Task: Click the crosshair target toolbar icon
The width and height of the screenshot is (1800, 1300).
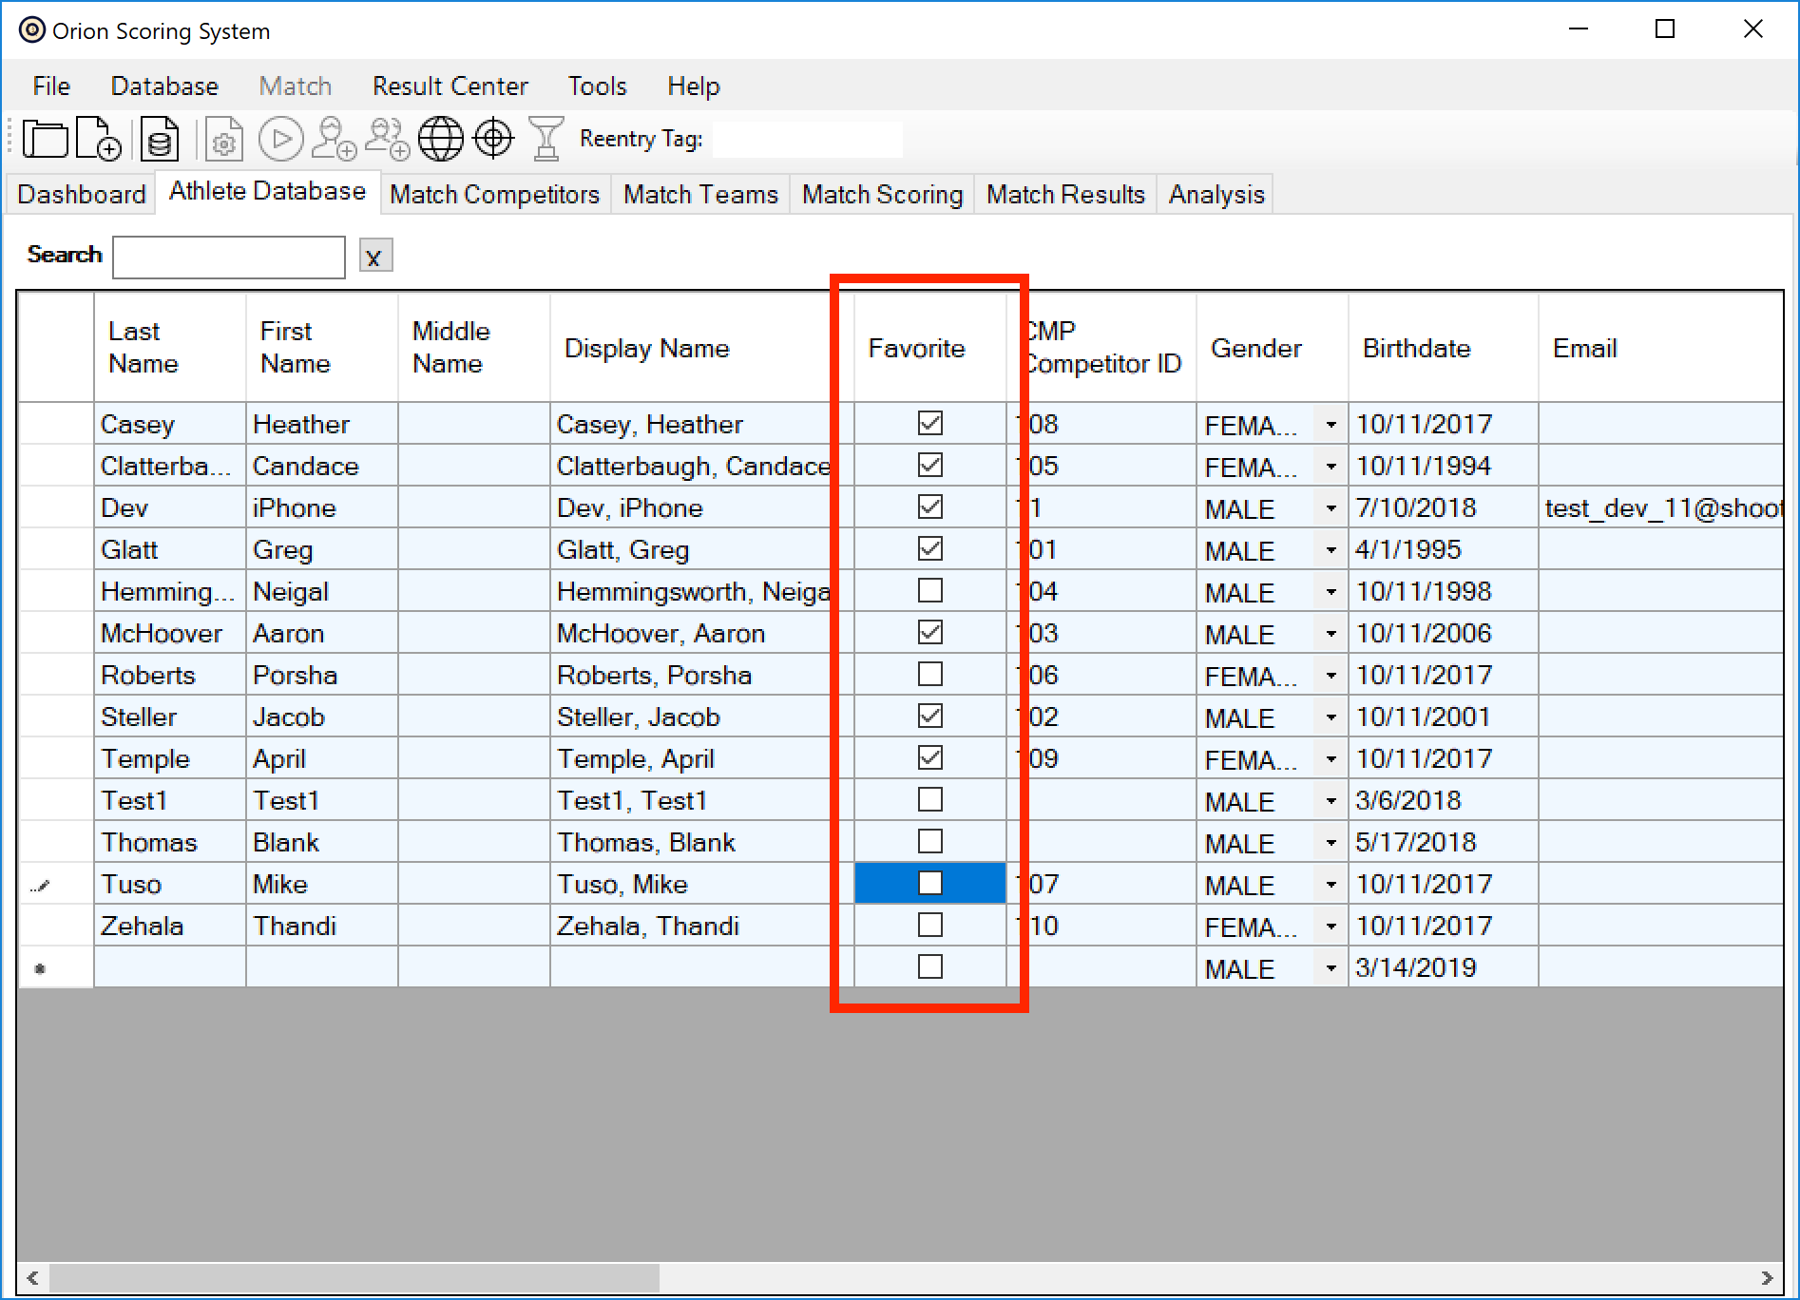Action: [x=493, y=139]
